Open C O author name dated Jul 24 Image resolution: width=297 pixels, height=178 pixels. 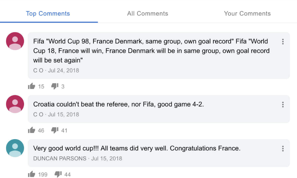pyautogui.click(x=38, y=70)
